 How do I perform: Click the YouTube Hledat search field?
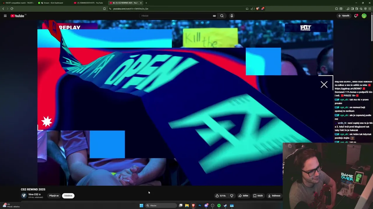[178, 16]
